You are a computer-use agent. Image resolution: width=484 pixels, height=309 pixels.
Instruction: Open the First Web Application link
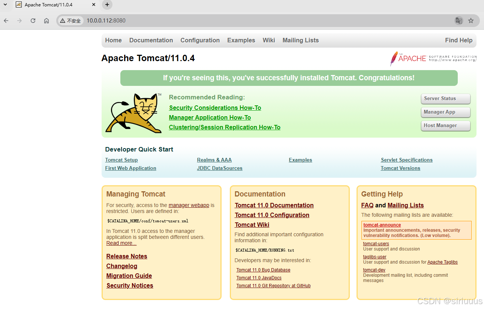coord(130,168)
